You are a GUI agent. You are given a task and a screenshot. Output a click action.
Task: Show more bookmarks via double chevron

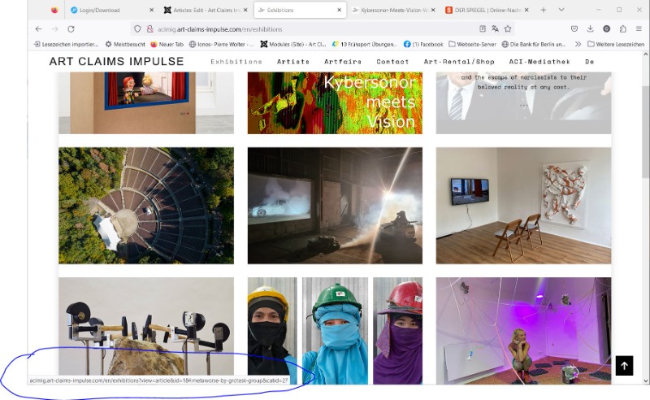(578, 44)
